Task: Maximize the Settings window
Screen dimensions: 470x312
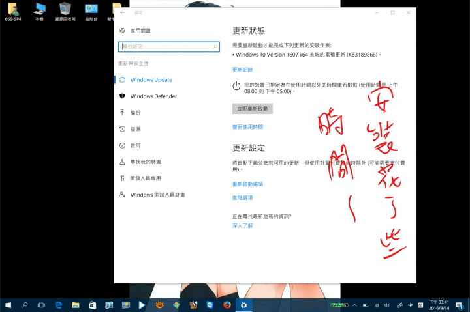Action: 393,12
